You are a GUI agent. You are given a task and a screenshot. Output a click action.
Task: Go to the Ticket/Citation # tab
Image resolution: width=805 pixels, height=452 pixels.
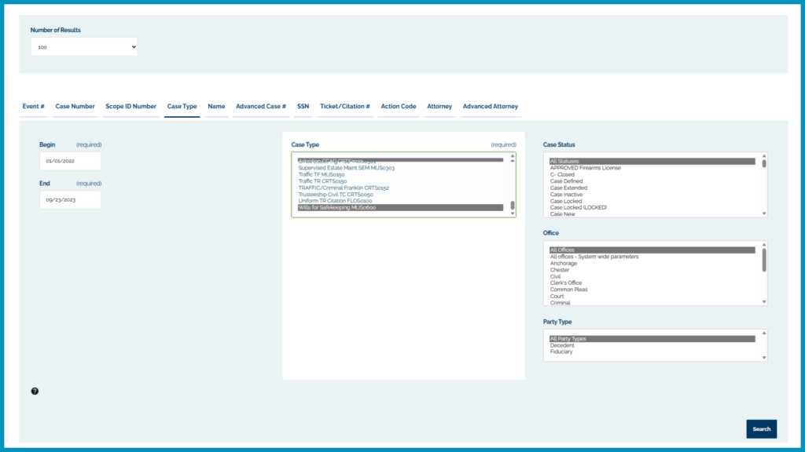point(345,107)
